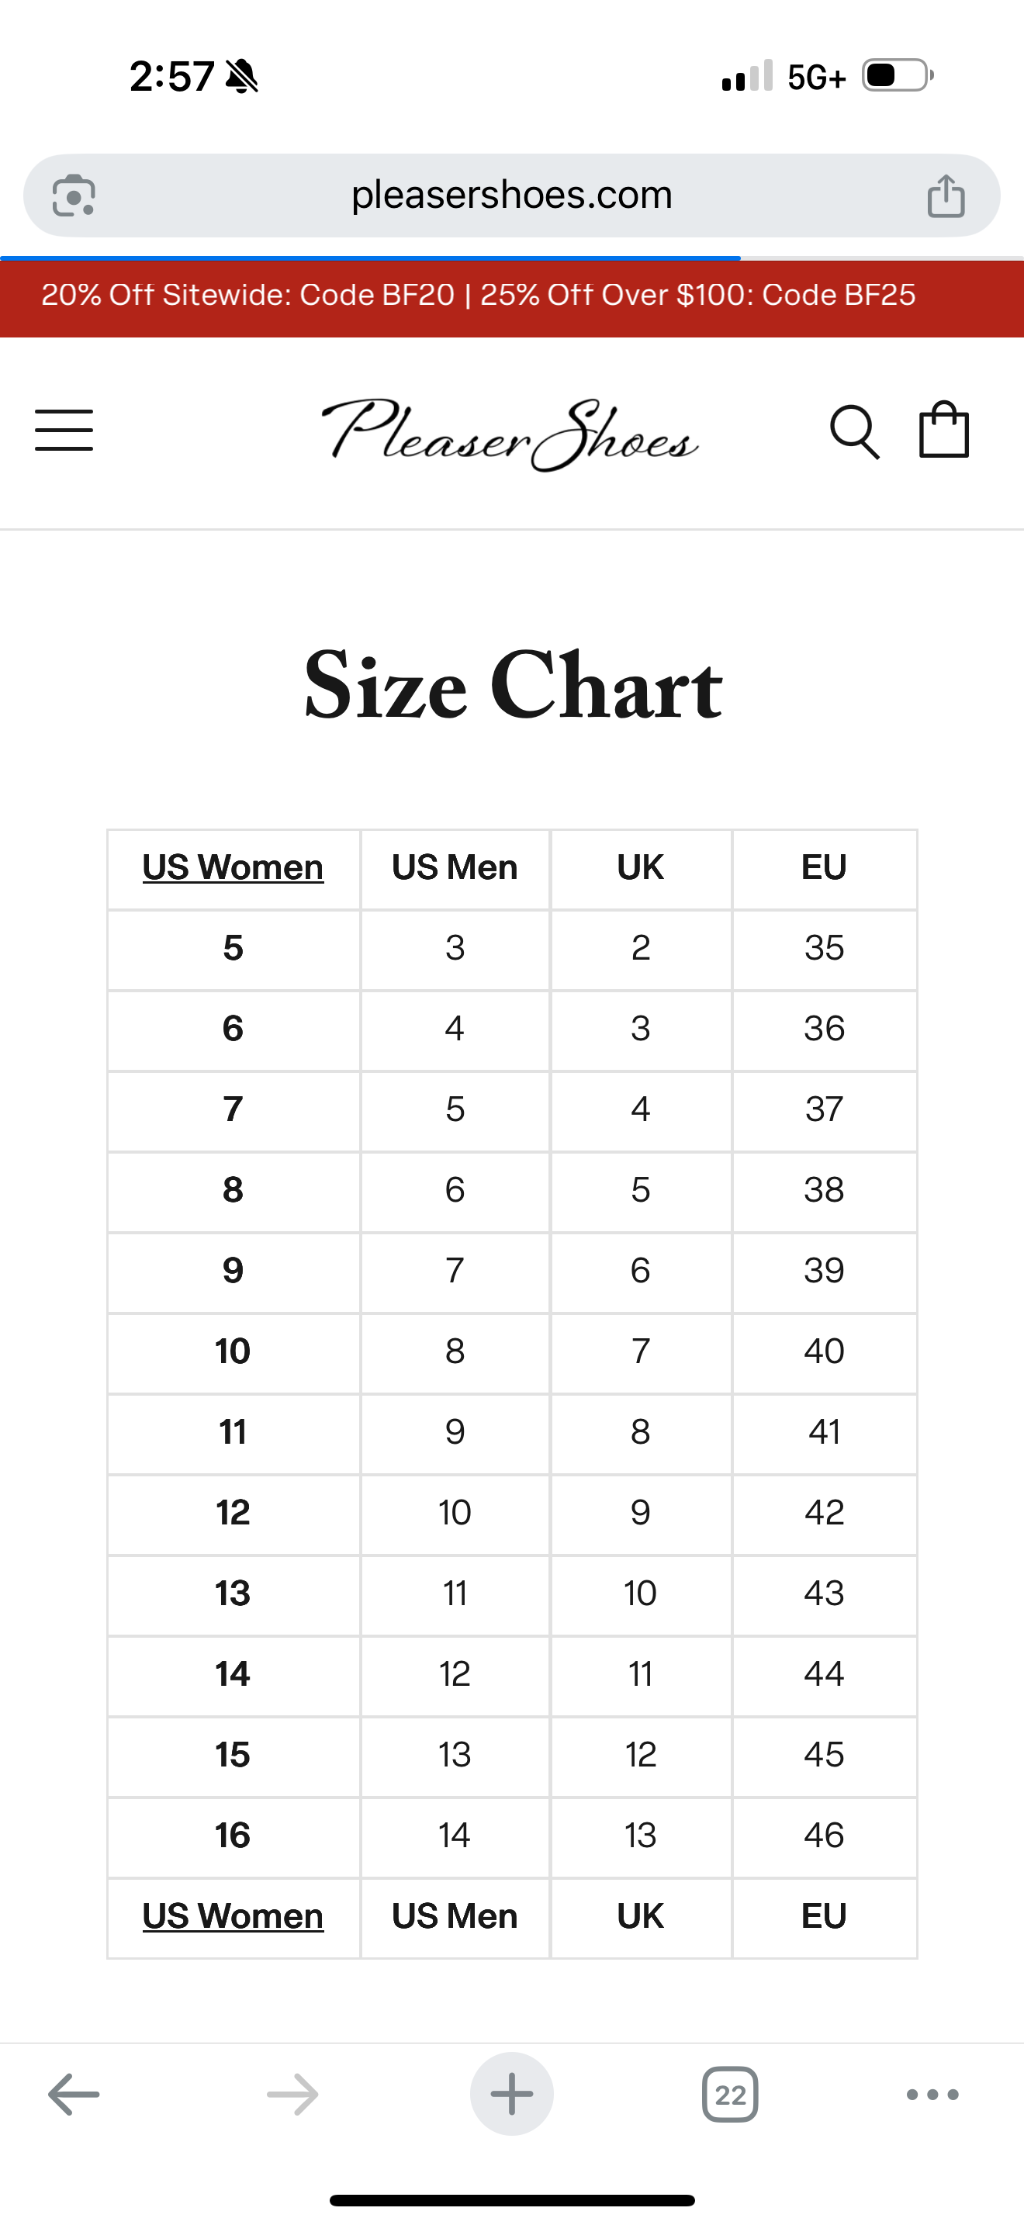Open the tab switcher showing 22 tabs
Screen dimensions: 1024x2225
(731, 2095)
